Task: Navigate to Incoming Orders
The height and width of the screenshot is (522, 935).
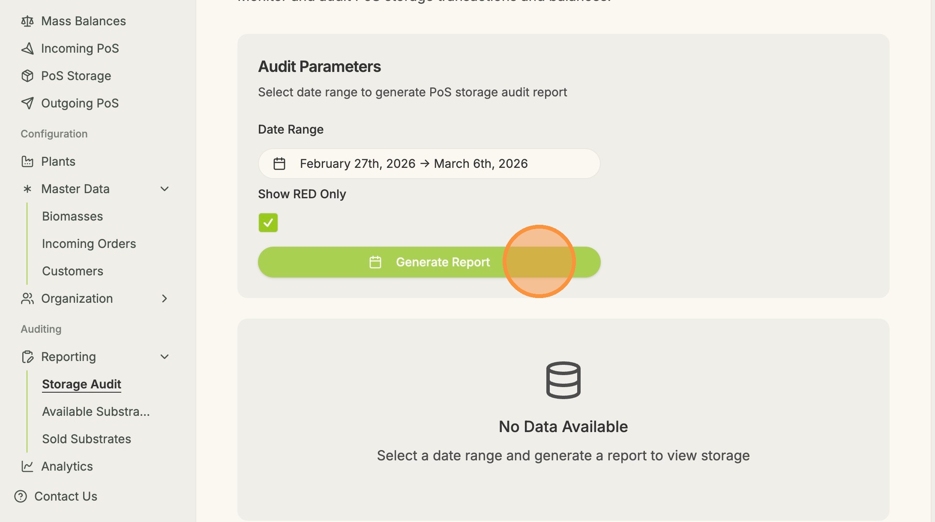Action: pos(89,244)
